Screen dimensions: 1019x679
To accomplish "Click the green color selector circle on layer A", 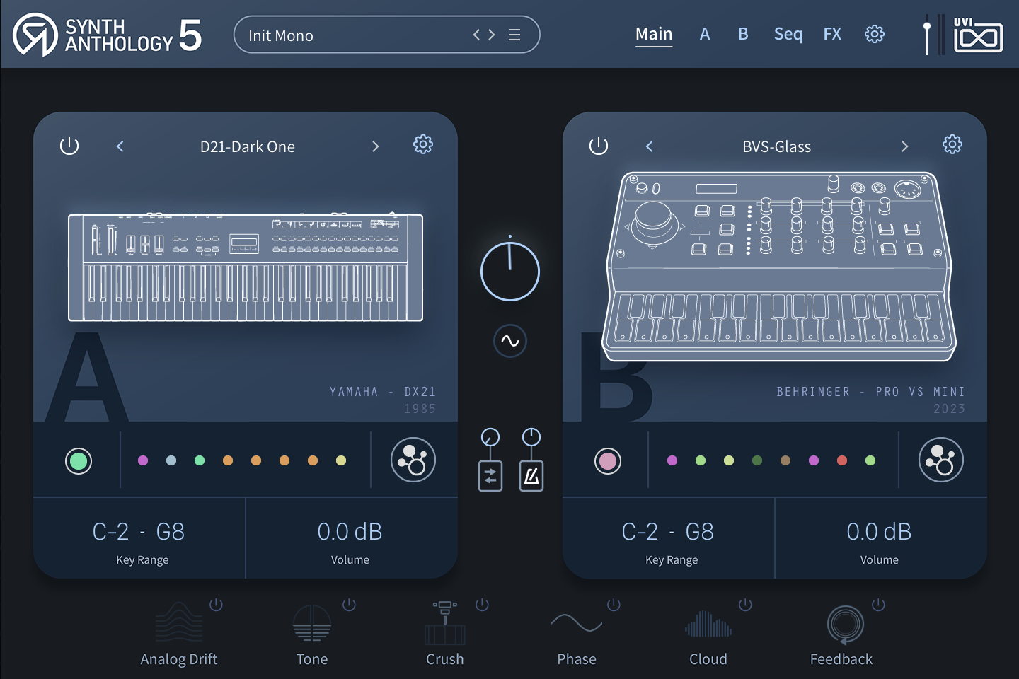I will (79, 461).
